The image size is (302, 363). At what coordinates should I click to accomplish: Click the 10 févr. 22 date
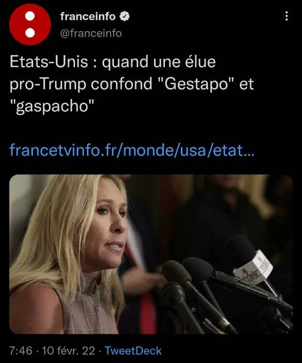tap(69, 350)
